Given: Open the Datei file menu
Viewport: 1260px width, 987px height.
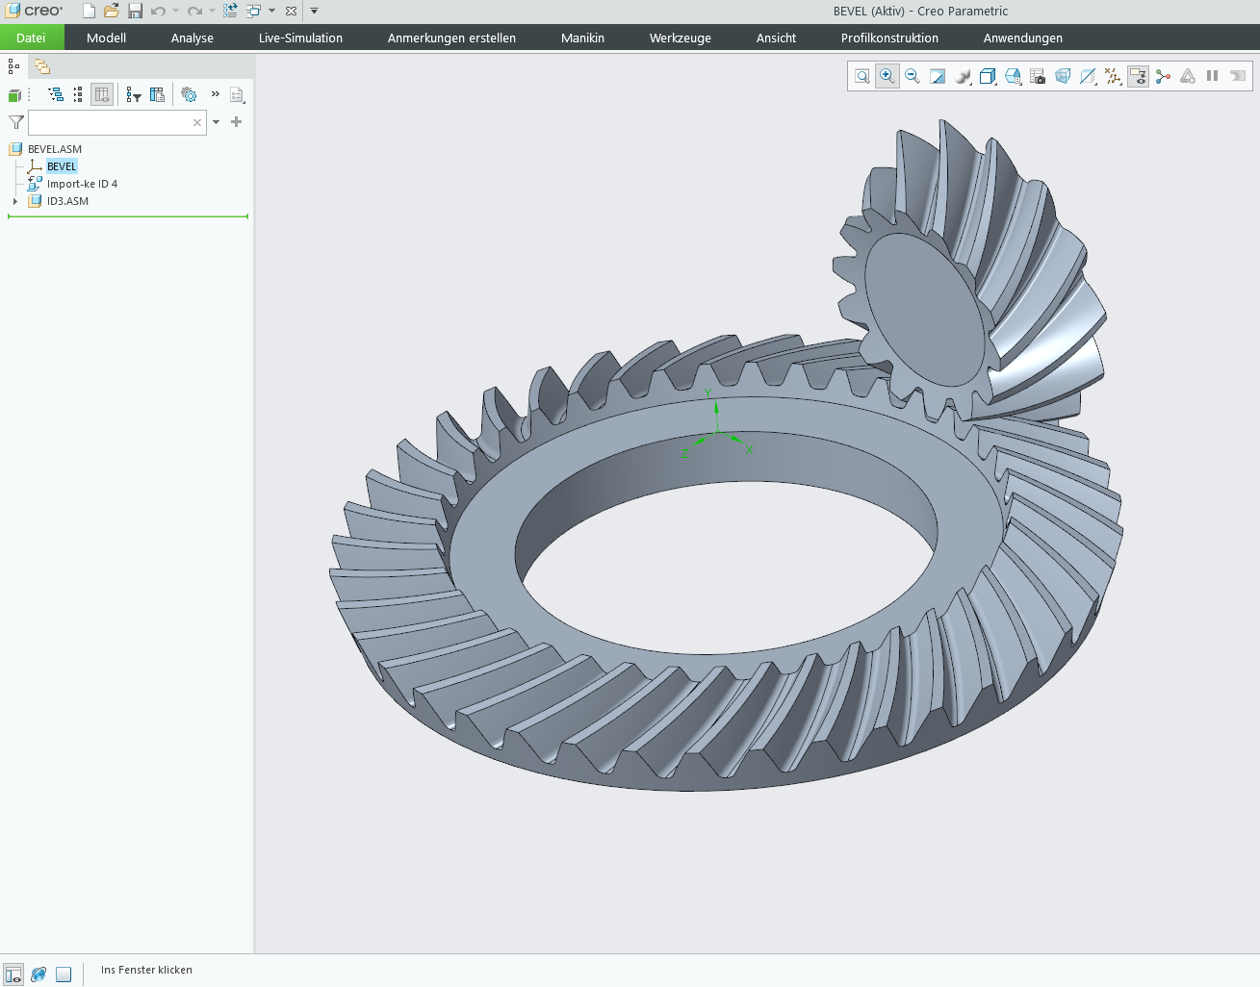Looking at the screenshot, I should click(31, 38).
